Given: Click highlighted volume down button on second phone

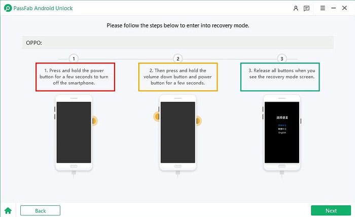Looking at the screenshot, I should tap(157, 117).
